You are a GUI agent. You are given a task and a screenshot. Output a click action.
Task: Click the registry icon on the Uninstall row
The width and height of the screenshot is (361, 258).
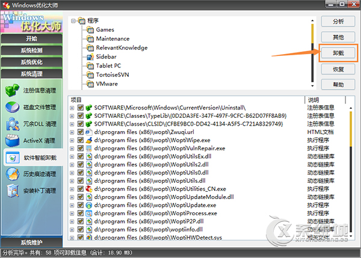point(88,108)
